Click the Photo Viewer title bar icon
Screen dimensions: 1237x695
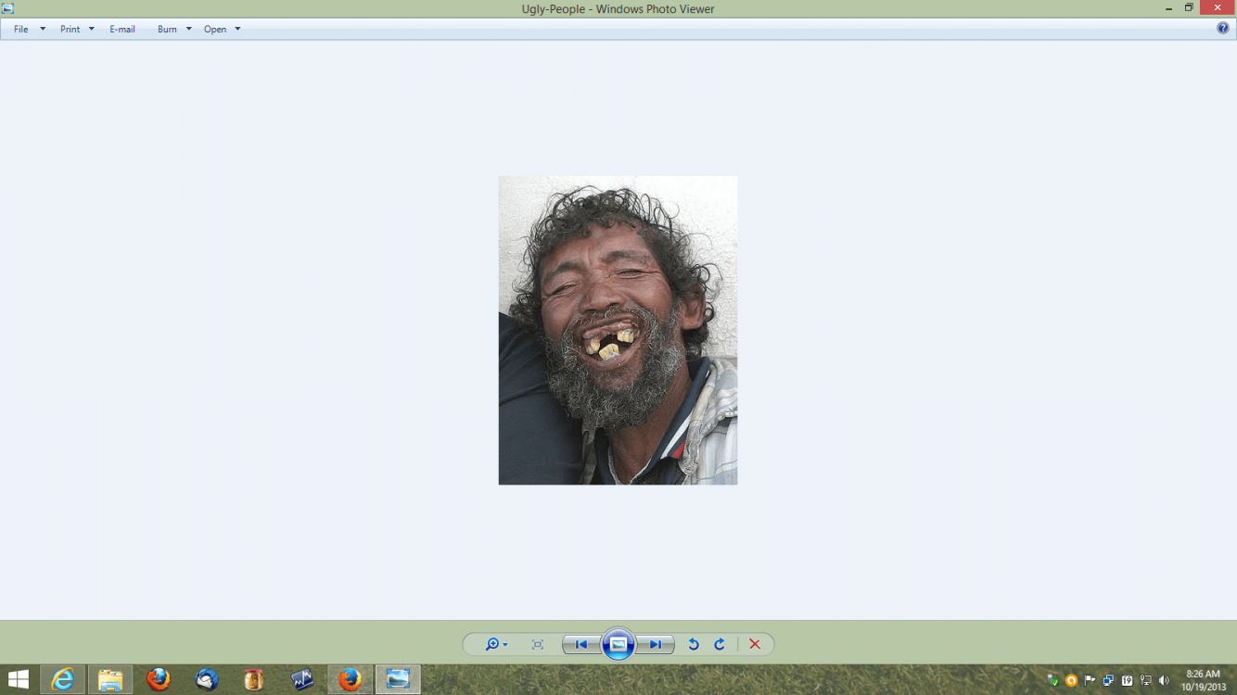click(x=7, y=8)
